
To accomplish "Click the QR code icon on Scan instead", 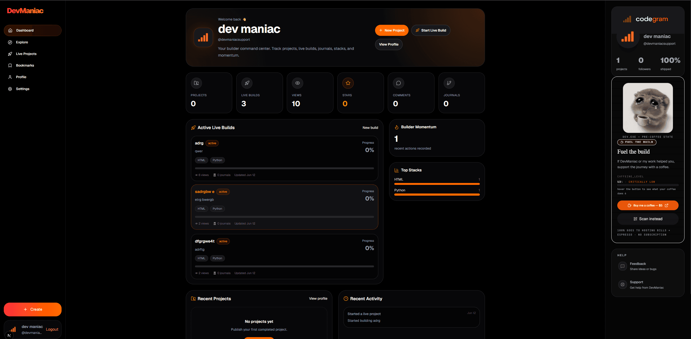I will [x=635, y=219].
